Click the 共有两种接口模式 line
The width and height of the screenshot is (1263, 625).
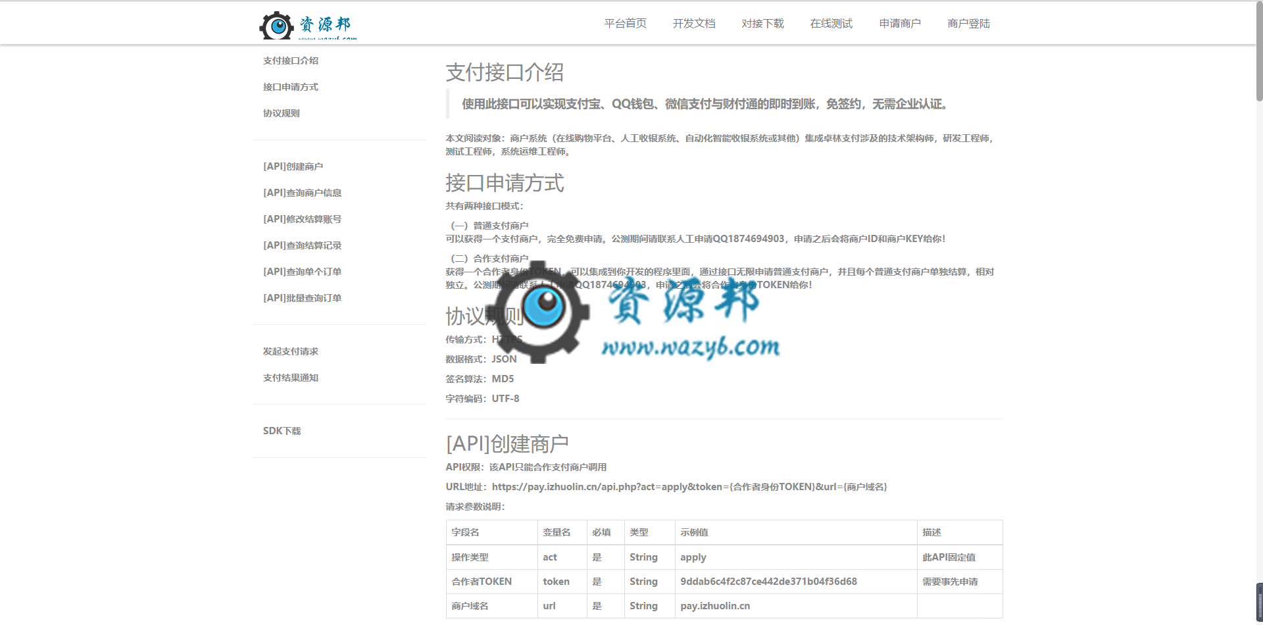[485, 206]
